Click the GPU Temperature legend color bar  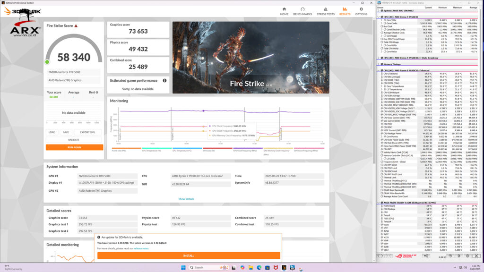tap(187, 148)
